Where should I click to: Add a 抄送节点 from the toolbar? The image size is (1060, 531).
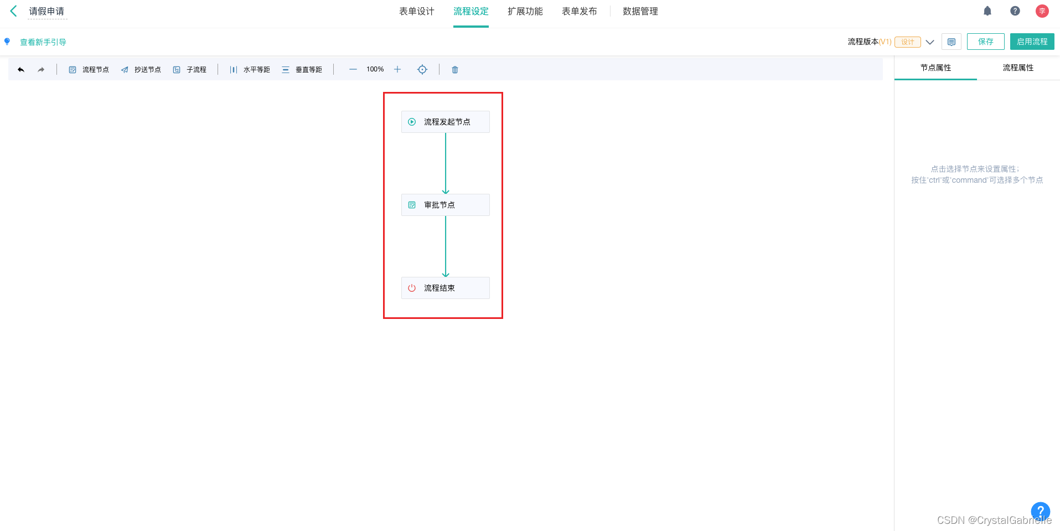[141, 70]
